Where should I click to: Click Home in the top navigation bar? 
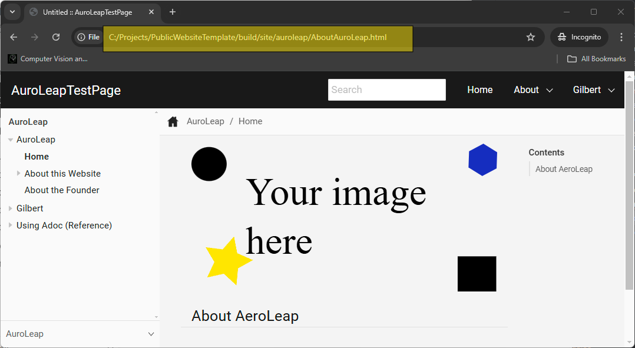479,90
